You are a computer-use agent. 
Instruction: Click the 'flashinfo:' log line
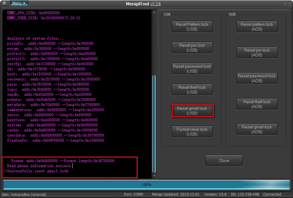[56, 140]
